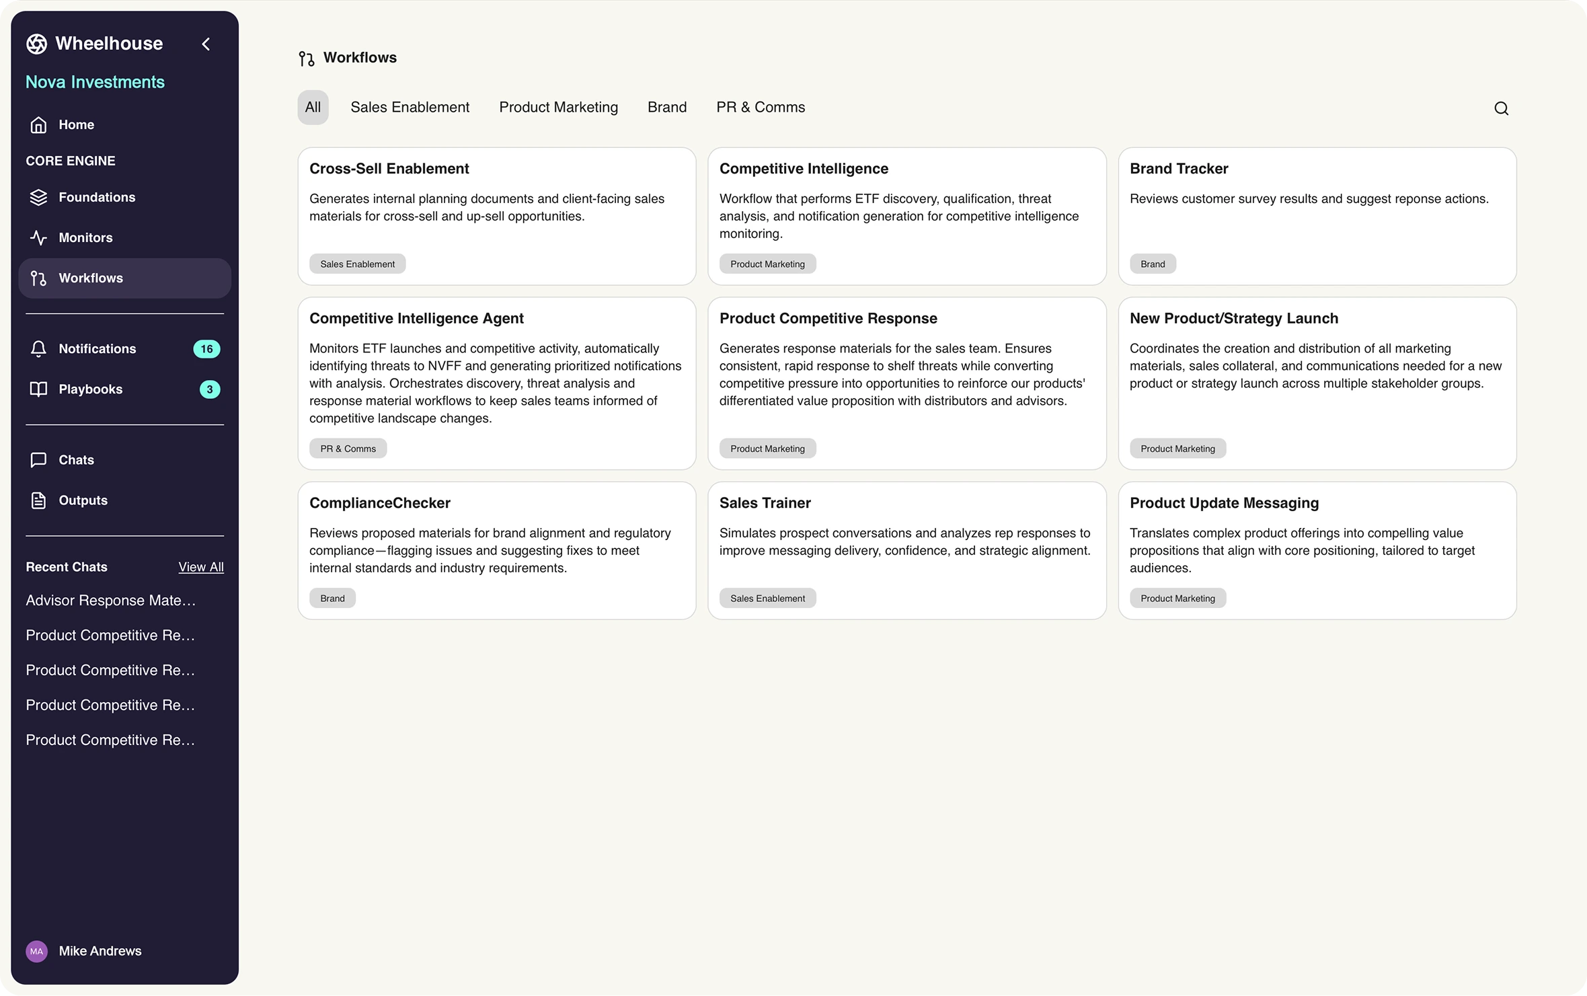
Task: Open Playbooks via its book icon
Action: pyautogui.click(x=38, y=389)
